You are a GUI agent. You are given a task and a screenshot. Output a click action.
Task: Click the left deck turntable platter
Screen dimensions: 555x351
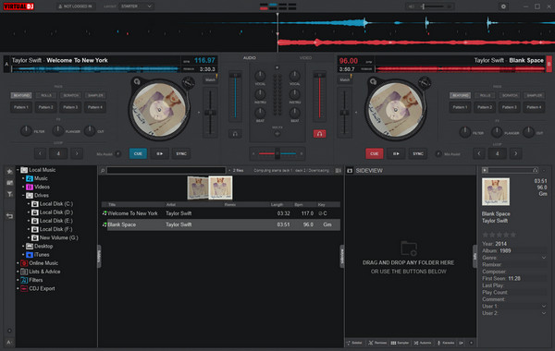click(159, 110)
